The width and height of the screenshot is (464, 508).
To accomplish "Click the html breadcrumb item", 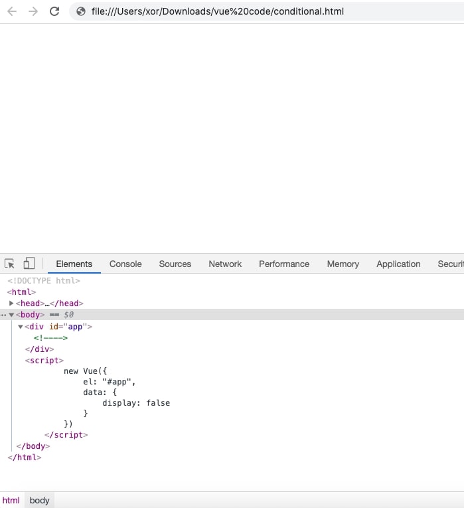I will [x=11, y=500].
